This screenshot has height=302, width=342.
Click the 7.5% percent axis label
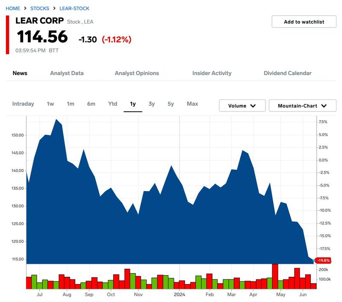pyautogui.click(x=323, y=122)
